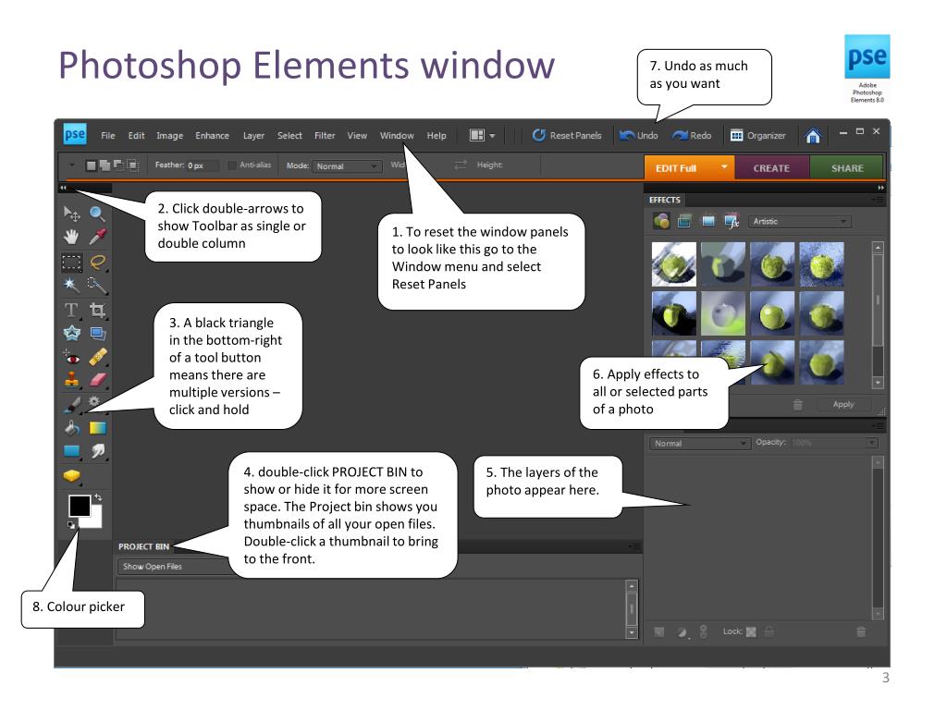The width and height of the screenshot is (947, 710).
Task: Open the selection Mode Normal dropdown
Action: coord(347,166)
